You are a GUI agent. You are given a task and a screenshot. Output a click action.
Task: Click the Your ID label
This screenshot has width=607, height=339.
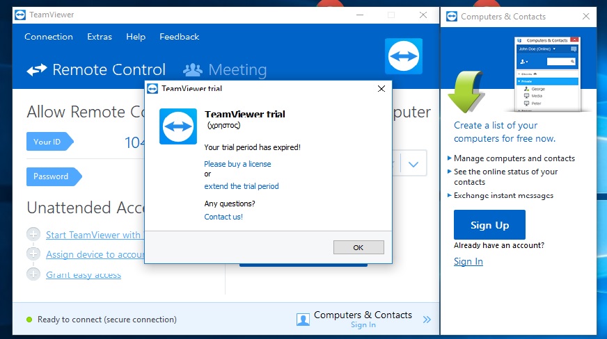click(x=49, y=142)
